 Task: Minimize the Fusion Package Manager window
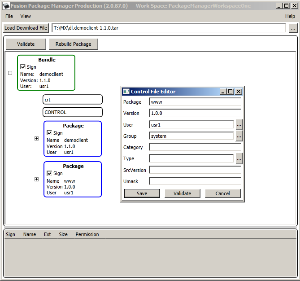click(279, 6)
